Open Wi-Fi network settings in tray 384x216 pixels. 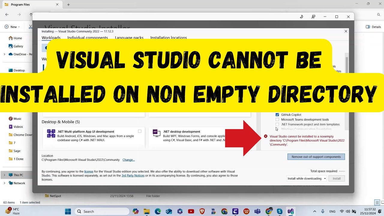[342, 211]
